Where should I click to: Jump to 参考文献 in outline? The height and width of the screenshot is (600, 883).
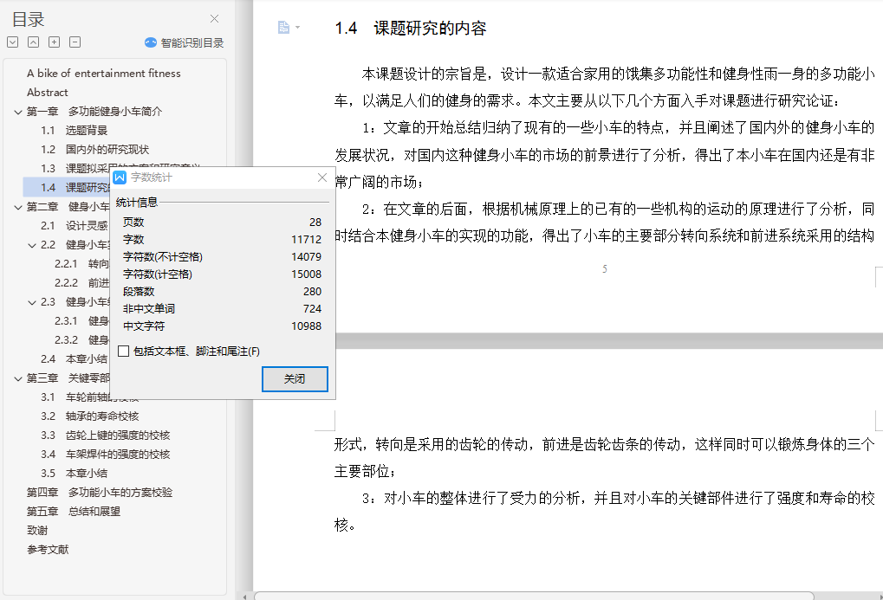point(48,550)
